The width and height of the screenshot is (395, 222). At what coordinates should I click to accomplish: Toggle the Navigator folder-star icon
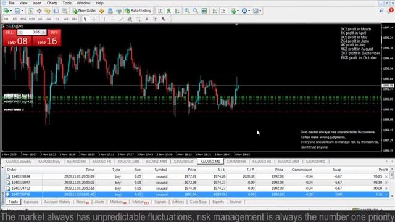point(48,11)
